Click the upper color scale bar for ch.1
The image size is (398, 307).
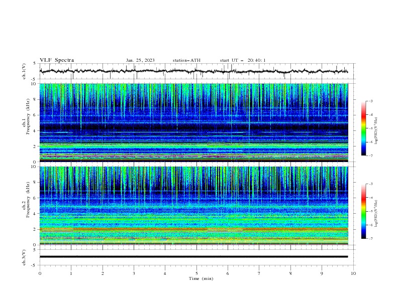tap(364, 128)
